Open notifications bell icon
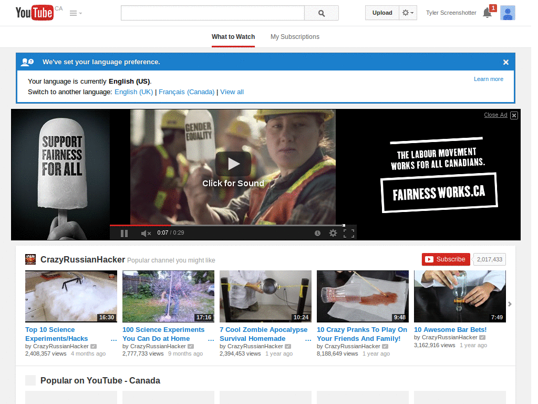The height and width of the screenshot is (404, 538). (x=487, y=13)
